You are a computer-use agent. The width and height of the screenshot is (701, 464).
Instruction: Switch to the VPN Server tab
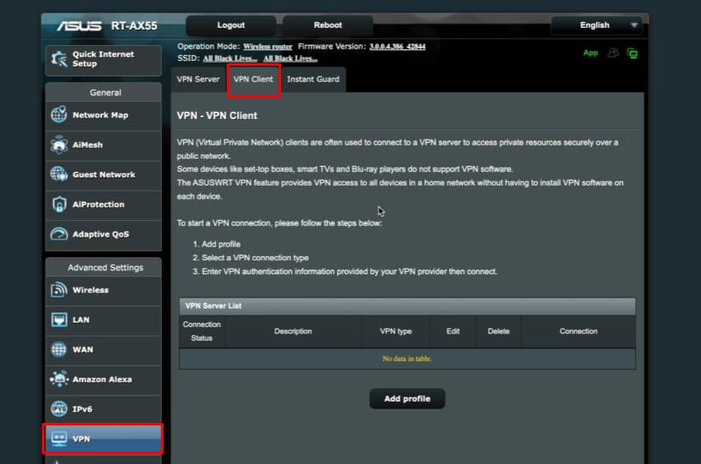[199, 80]
